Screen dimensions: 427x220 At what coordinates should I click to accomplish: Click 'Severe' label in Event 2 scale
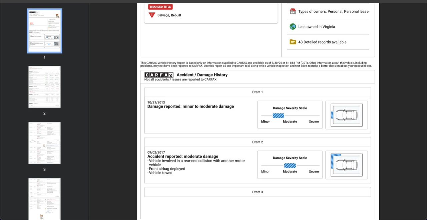click(314, 172)
